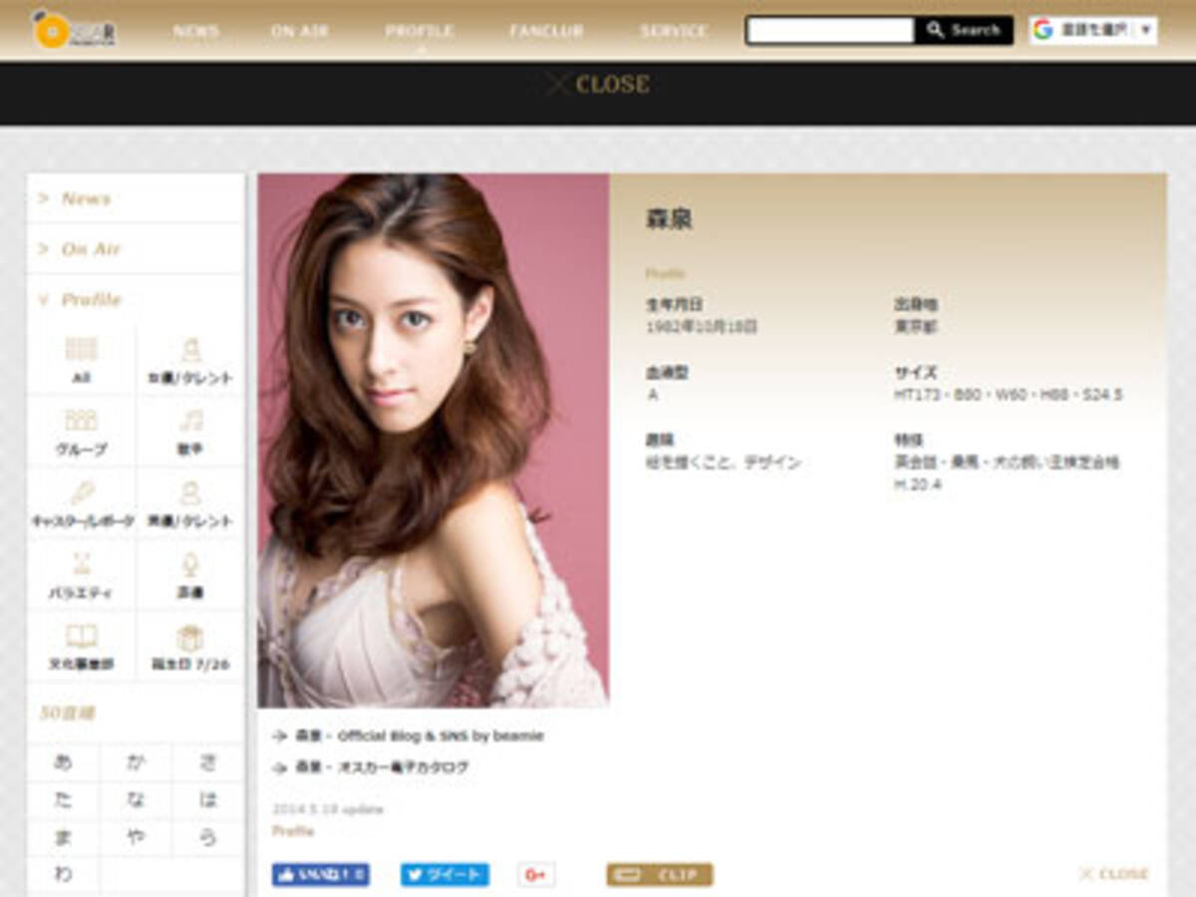The width and height of the screenshot is (1196, 897).
Task: Select the 声優 microphone category icon
Action: pyautogui.click(x=190, y=575)
